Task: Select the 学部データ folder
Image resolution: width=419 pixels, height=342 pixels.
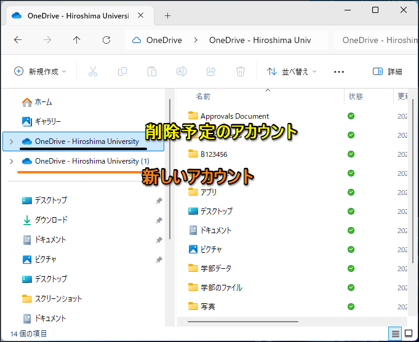Action: click(x=209, y=268)
